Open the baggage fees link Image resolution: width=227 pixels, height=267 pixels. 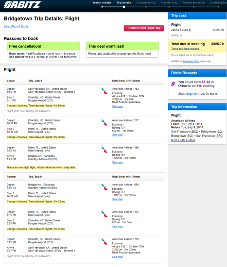click(x=191, y=61)
